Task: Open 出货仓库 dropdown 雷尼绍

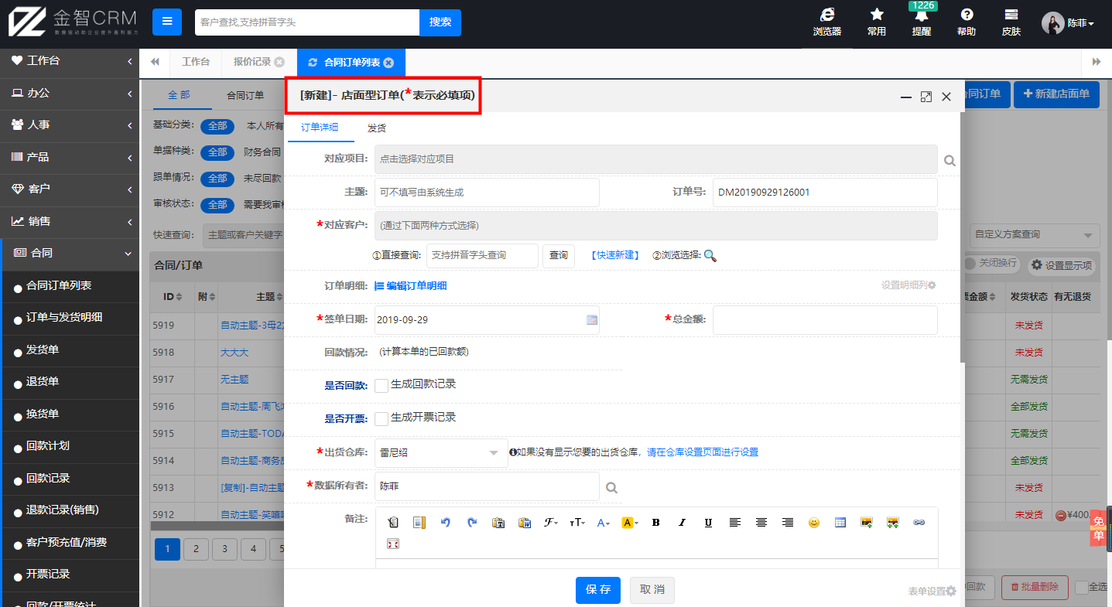Action: pos(441,453)
